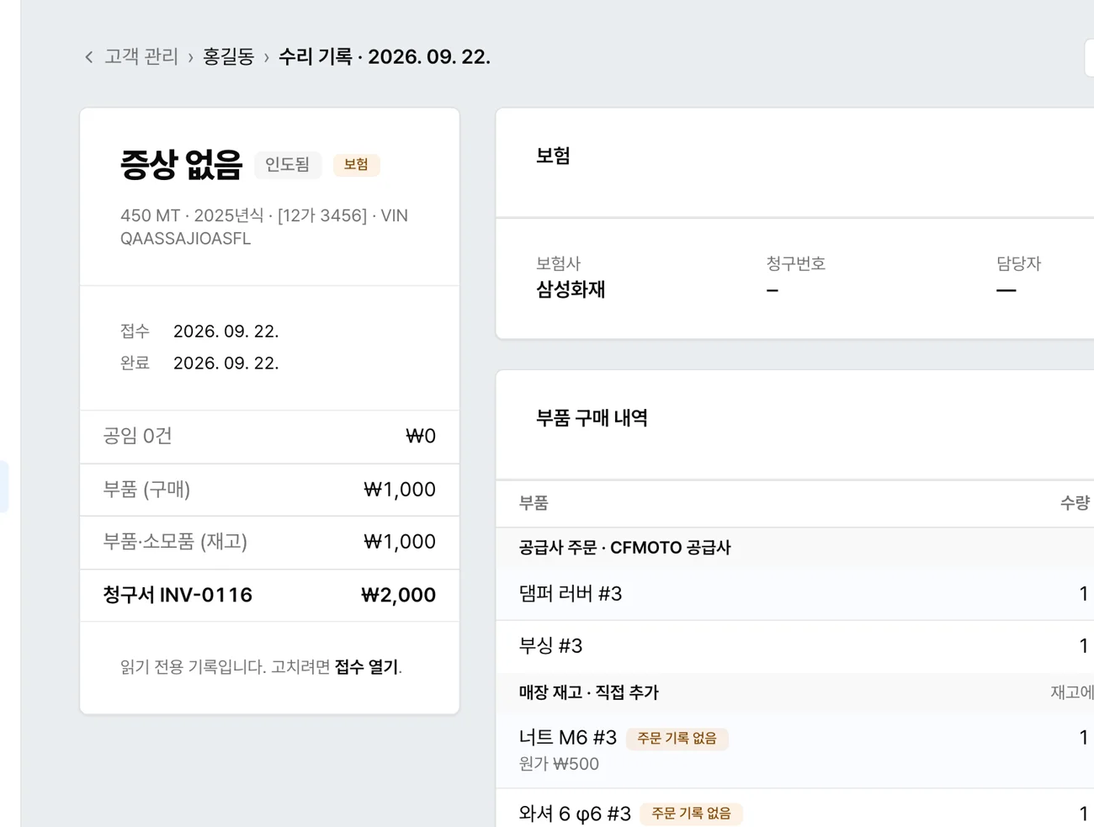Click 주문 기록 없음 badge beside 와셔 6 φ6 #3
The image size is (1094, 827).
pyautogui.click(x=692, y=814)
